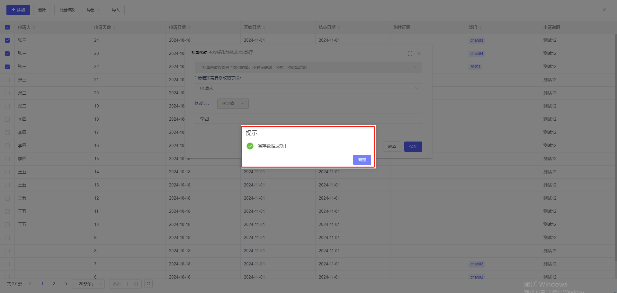Click the 李四 value input field
This screenshot has width=617, height=293.
click(308, 119)
